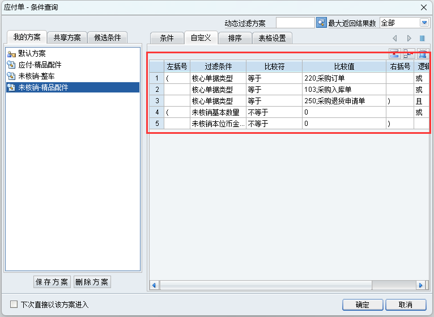
Task: Enable 下次直接以该方案进入 checkbox
Action: pos(14,305)
